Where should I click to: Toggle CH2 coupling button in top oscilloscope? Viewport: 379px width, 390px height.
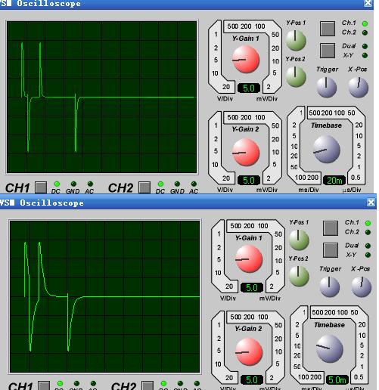pos(144,187)
